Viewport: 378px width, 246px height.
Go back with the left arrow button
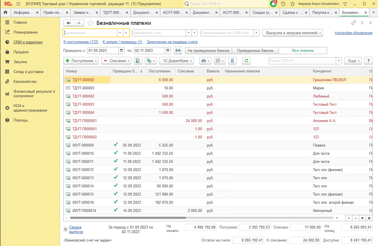[69, 23]
